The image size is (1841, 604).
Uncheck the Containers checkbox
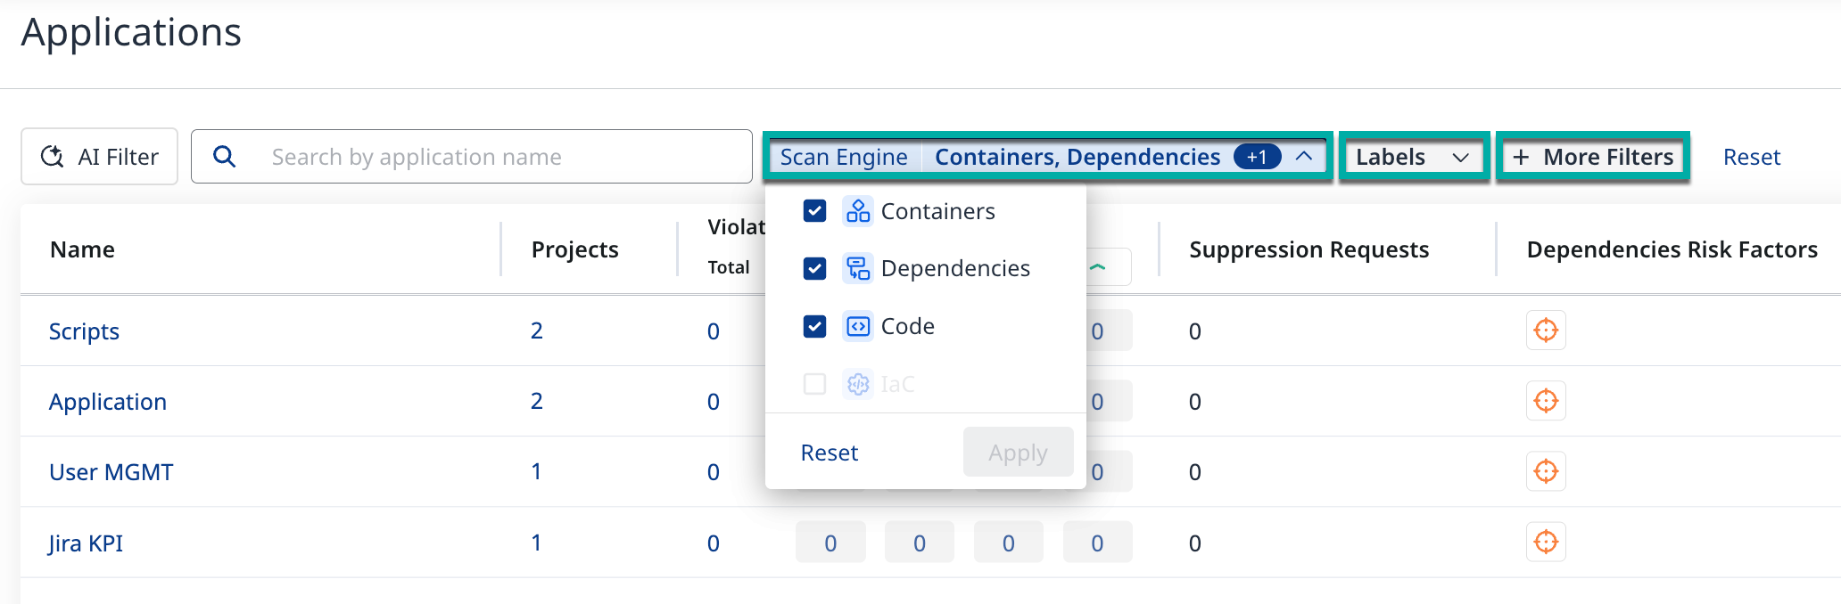click(814, 211)
